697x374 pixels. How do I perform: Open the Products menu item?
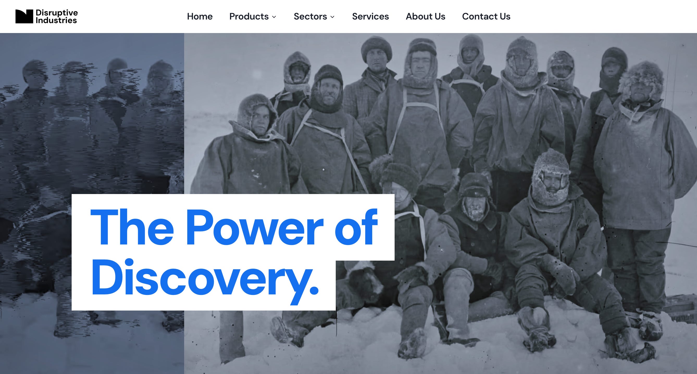249,16
